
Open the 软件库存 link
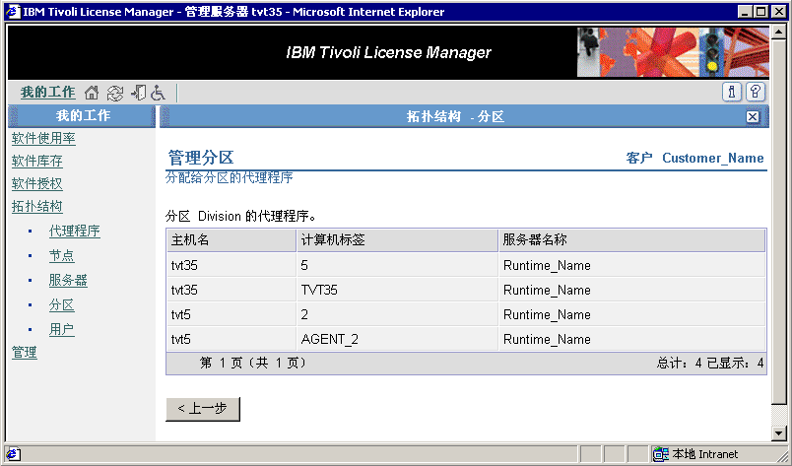(x=36, y=162)
